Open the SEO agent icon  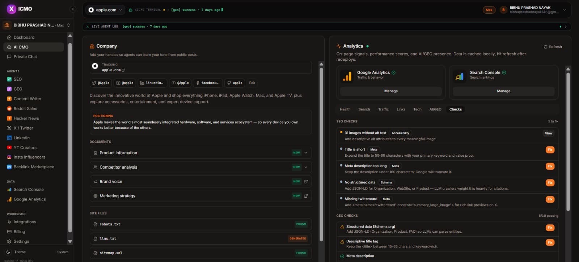(x=9, y=79)
